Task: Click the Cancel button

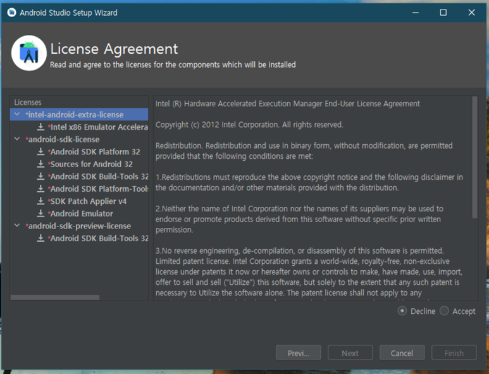Action: tap(402, 352)
